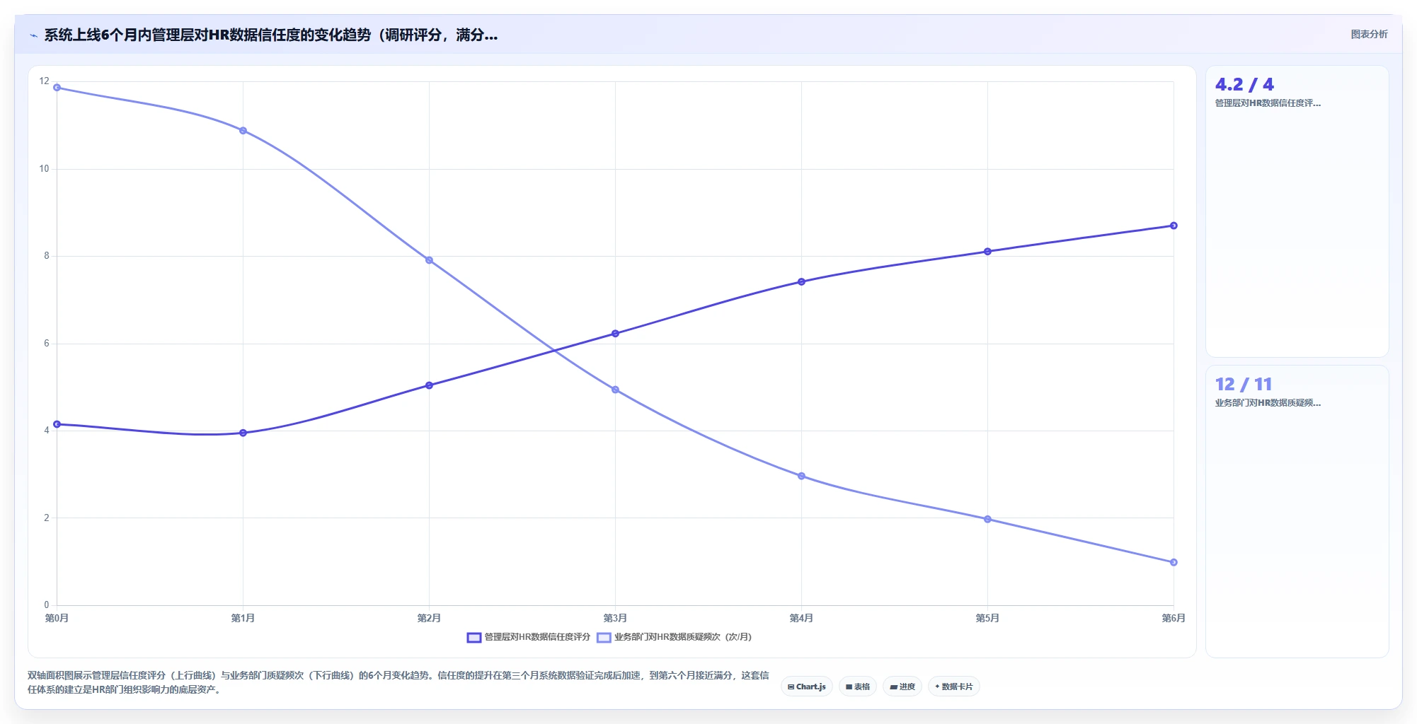The image size is (1417, 724).
Task: Click the 管理层对HR数据信任度评… card caption
Action: click(1268, 103)
